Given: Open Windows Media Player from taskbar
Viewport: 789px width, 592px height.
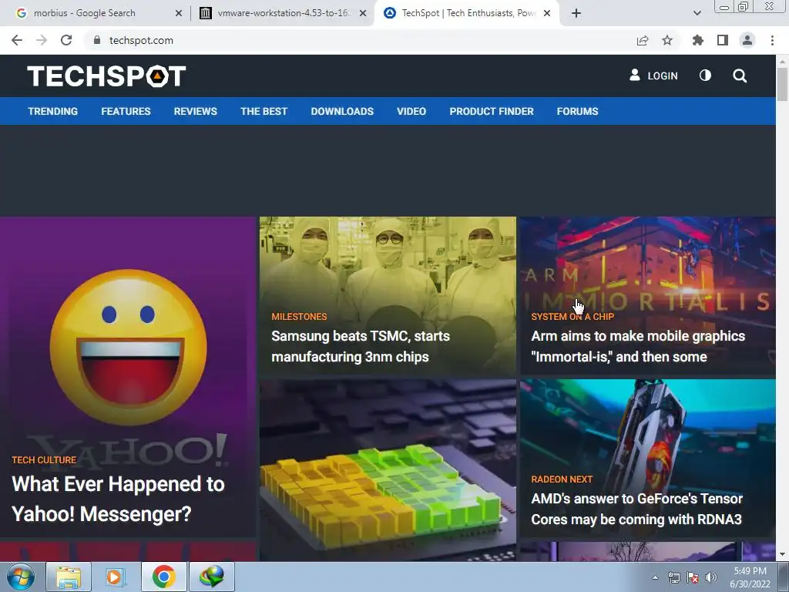Looking at the screenshot, I should click(x=115, y=577).
